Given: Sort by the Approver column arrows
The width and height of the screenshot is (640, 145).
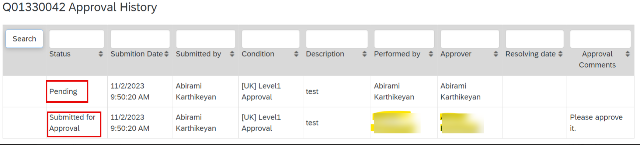Looking at the screenshot, I should coord(496,54).
